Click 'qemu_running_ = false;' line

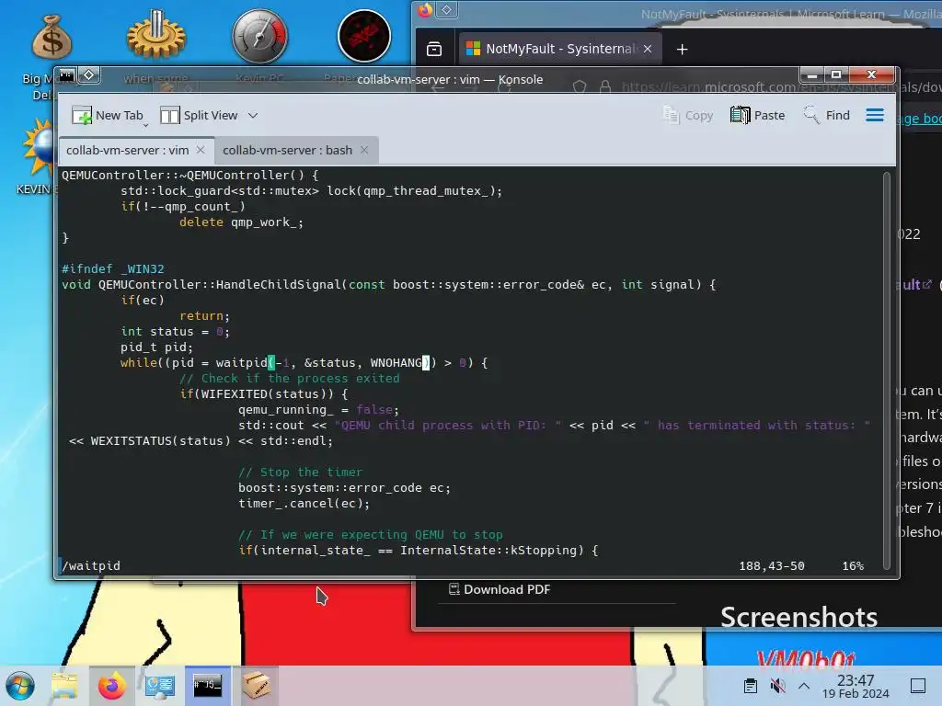(x=318, y=409)
